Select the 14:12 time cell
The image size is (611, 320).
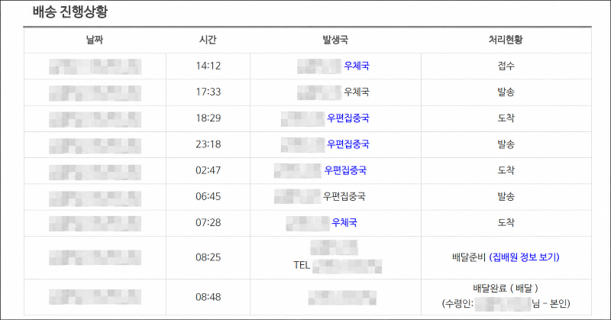point(208,66)
